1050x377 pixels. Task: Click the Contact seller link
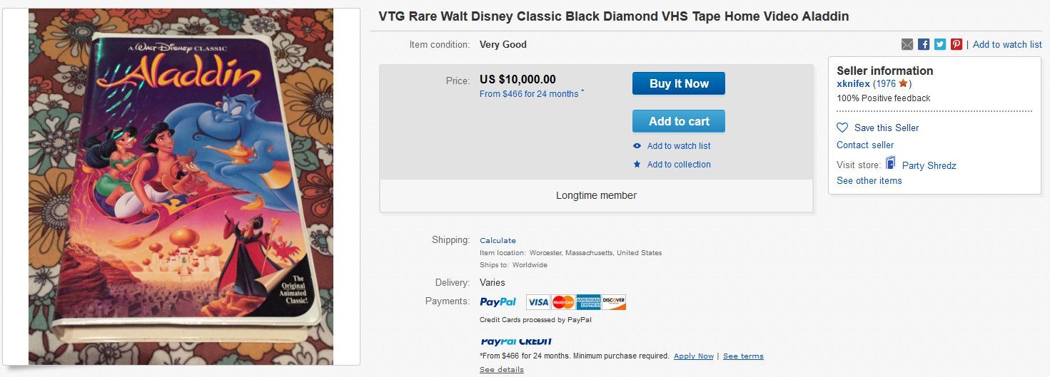(865, 145)
